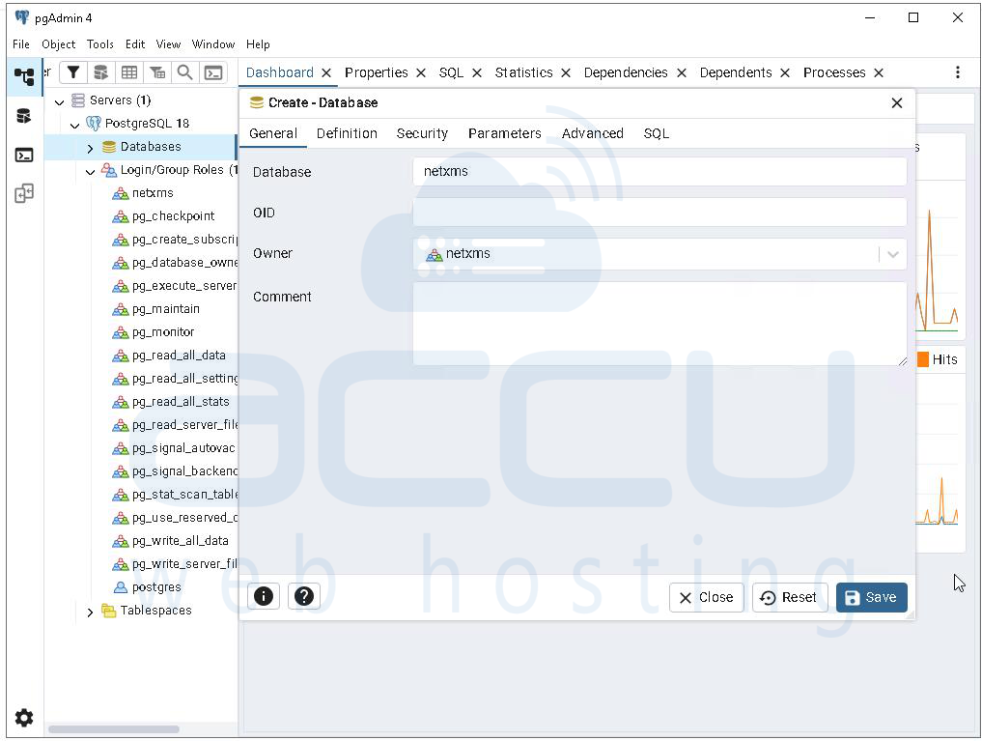Select the pg_monitor role

163,332
